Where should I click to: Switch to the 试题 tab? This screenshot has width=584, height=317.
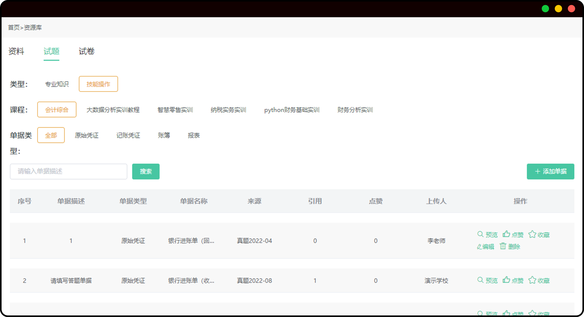point(51,51)
